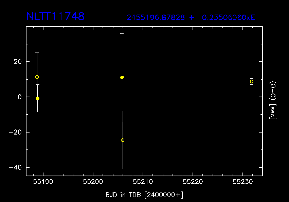
Task: Select the open circle point near -24 seconds
Action: point(123,140)
